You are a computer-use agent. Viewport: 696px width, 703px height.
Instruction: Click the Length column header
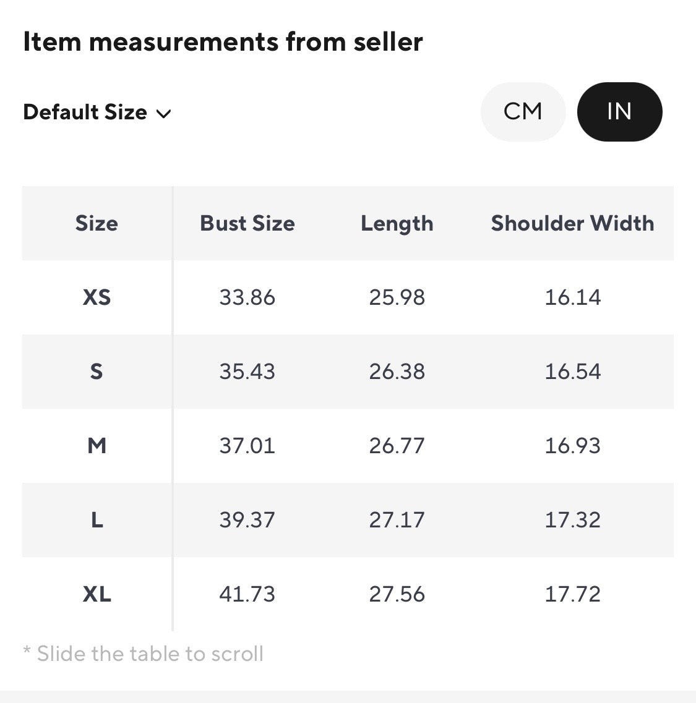coord(397,223)
